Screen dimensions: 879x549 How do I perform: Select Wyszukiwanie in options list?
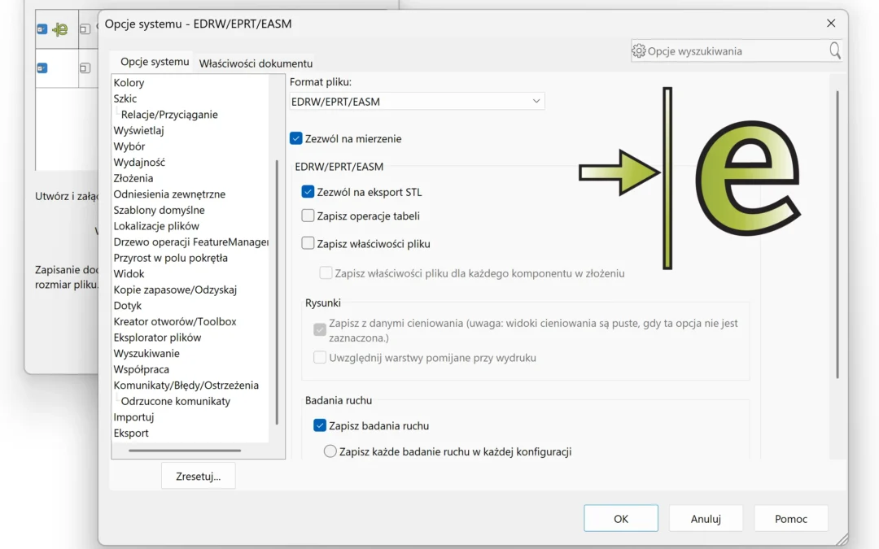tap(146, 354)
